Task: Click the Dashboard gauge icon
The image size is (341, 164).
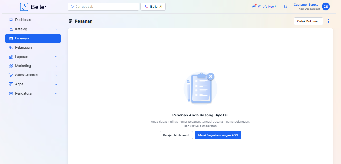Action: 11,20
